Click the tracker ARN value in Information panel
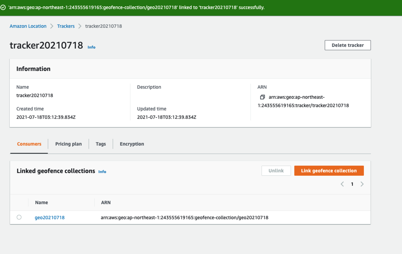 point(304,101)
